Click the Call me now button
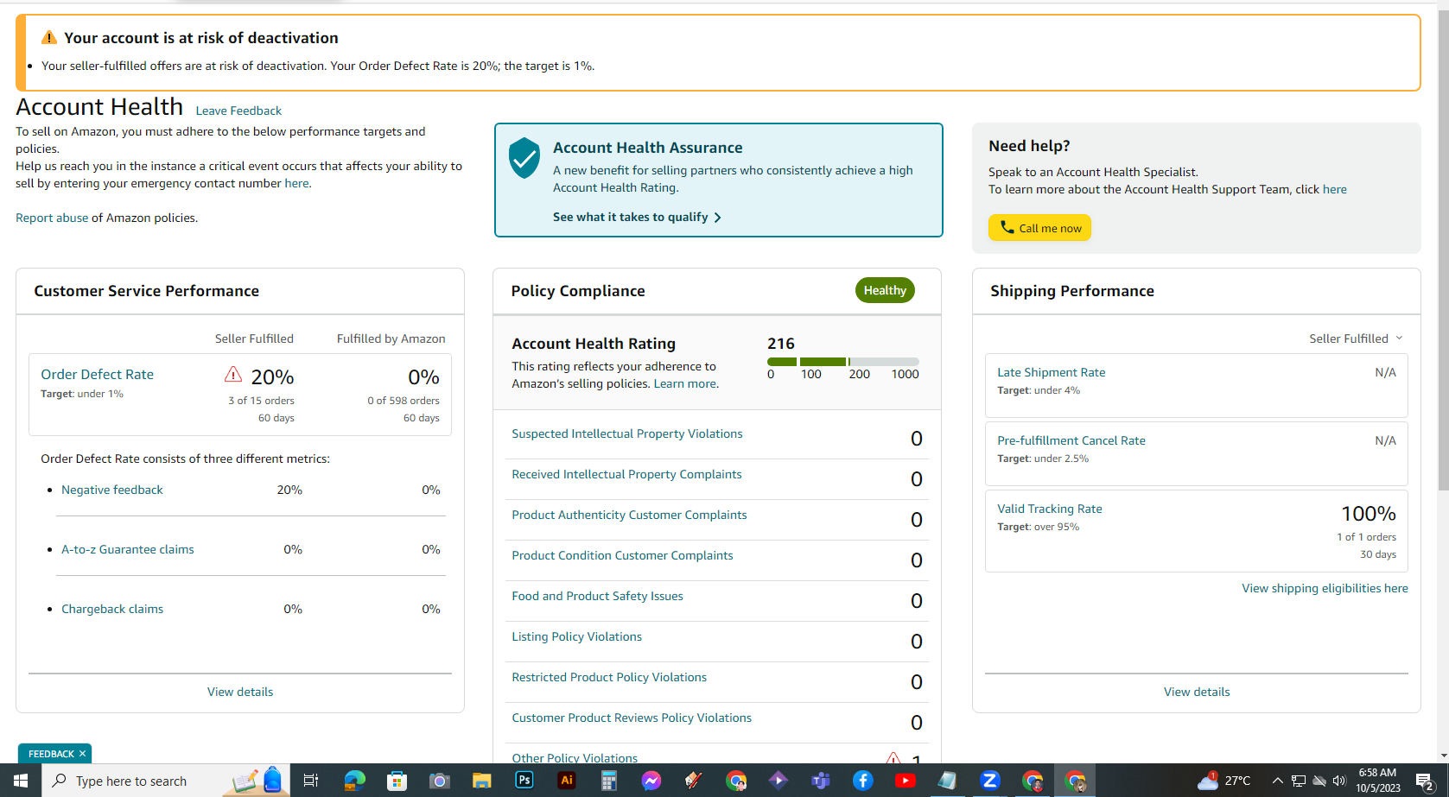 pos(1039,228)
